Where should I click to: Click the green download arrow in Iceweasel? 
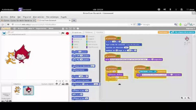[x=180, y=24]
